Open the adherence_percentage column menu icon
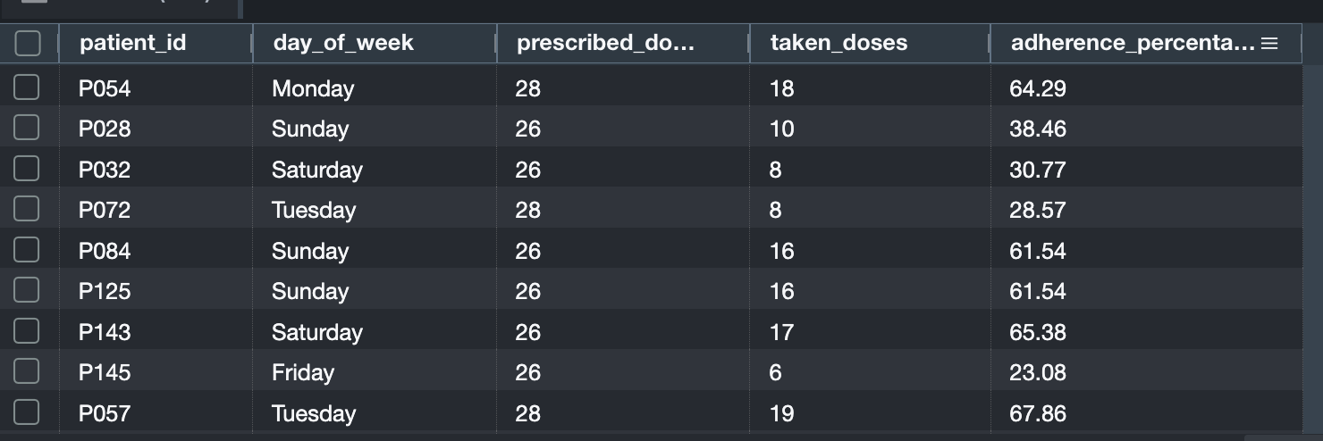 pos(1268,43)
